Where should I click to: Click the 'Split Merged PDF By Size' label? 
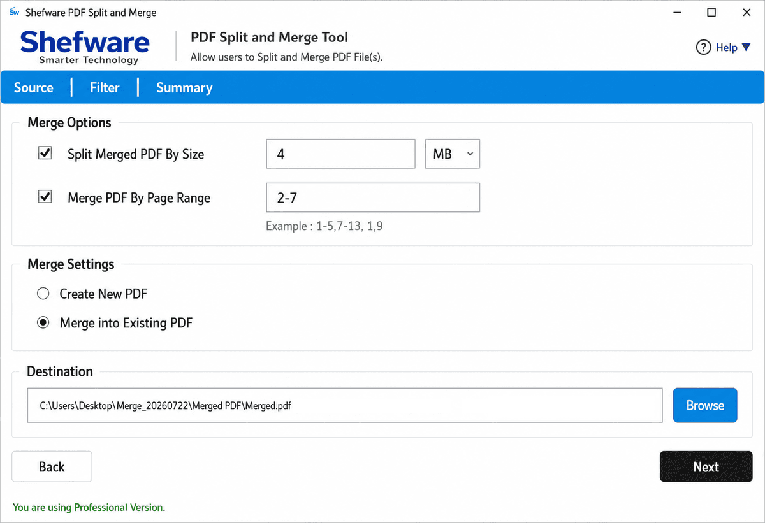[136, 154]
